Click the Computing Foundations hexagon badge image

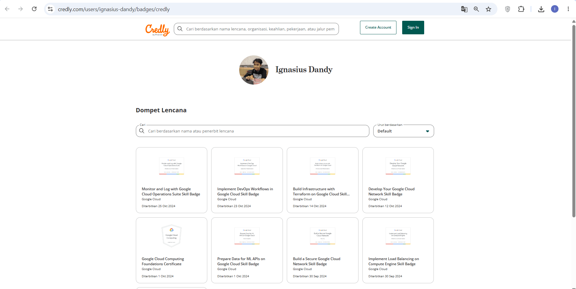click(171, 236)
